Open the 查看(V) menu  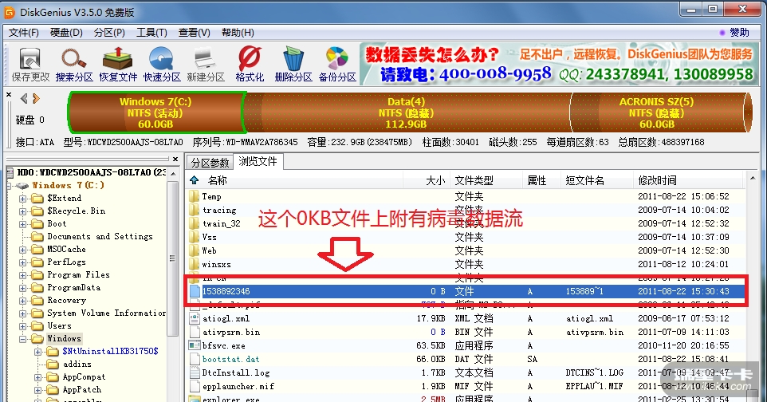195,33
